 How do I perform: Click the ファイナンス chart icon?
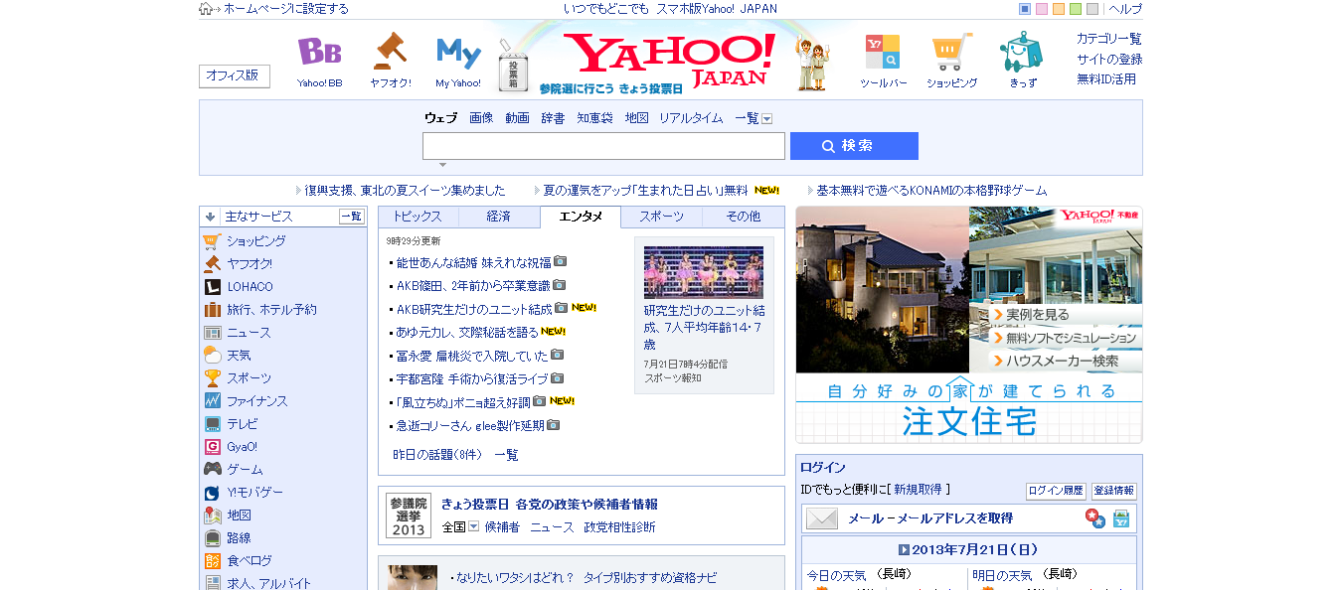[212, 400]
